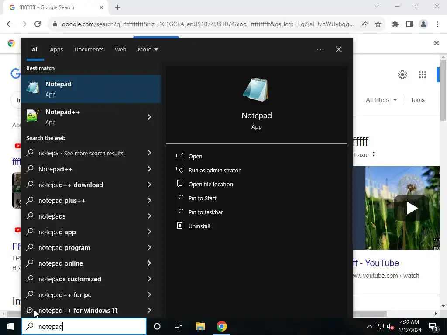This screenshot has width=447, height=335.
Task: Open the notification center icon
Action: (x=433, y=326)
